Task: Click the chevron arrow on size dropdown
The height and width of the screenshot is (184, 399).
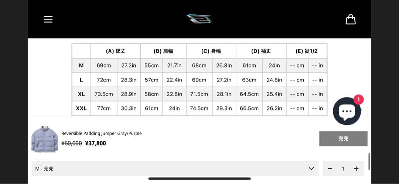Action: 311,169
